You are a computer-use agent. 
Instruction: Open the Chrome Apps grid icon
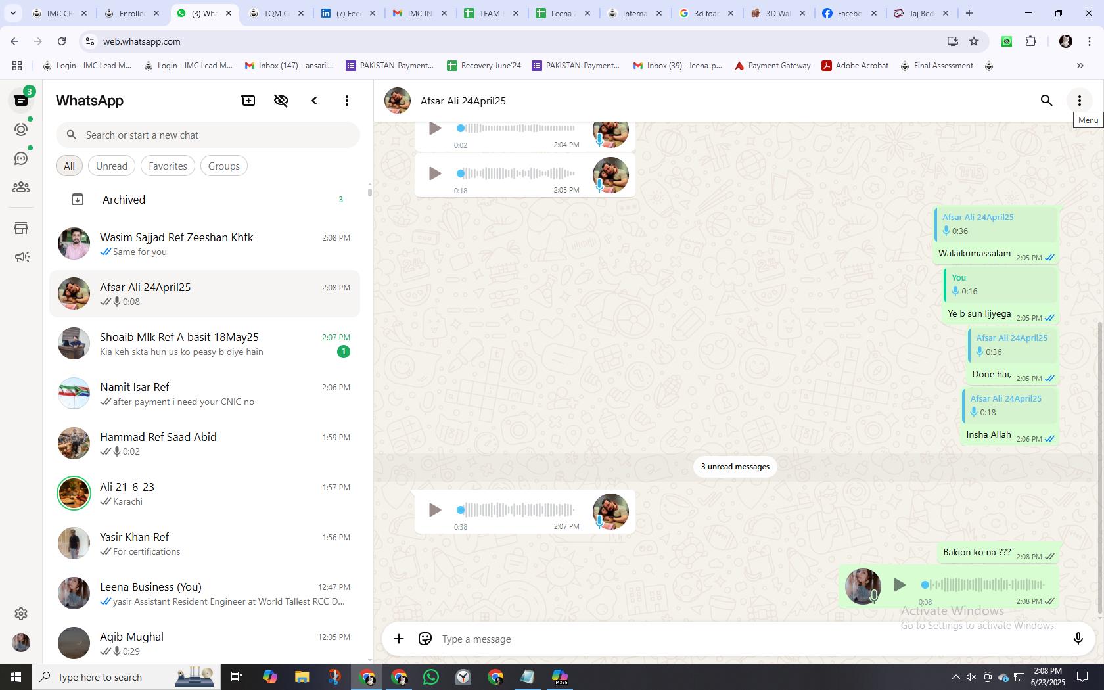tap(17, 66)
